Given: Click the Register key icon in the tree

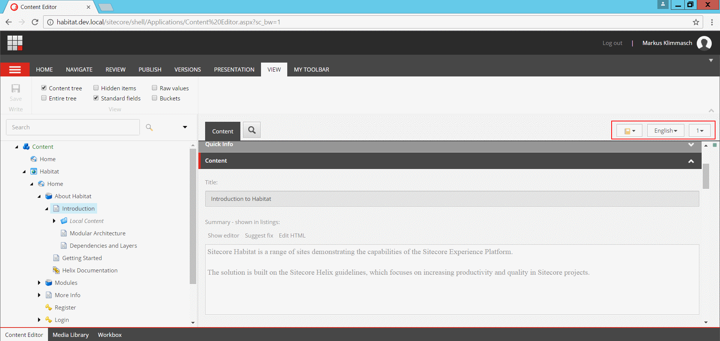Looking at the screenshot, I should point(49,308).
